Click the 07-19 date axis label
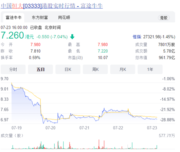The height and width of the screenshot is (152, 180). click(17, 128)
